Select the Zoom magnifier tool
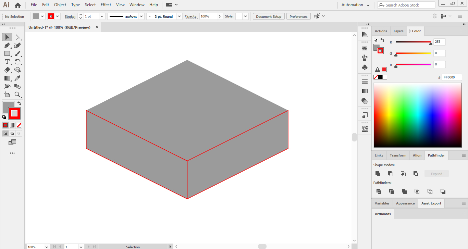 [17, 95]
